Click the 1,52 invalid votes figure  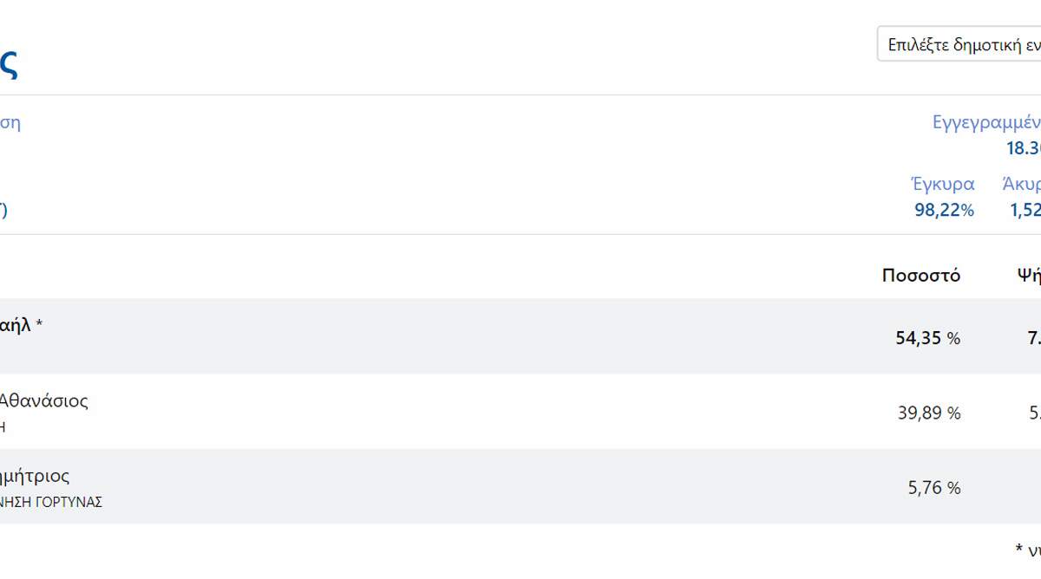1025,210
